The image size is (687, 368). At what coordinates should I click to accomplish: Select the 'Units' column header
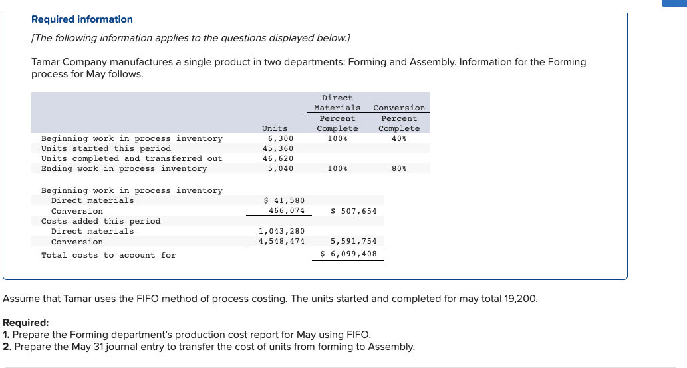275,128
